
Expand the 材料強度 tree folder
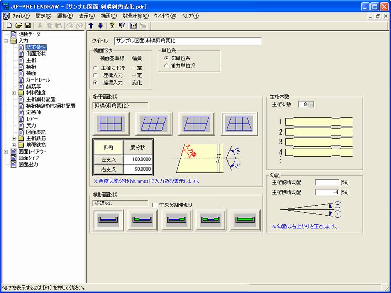click(14, 92)
